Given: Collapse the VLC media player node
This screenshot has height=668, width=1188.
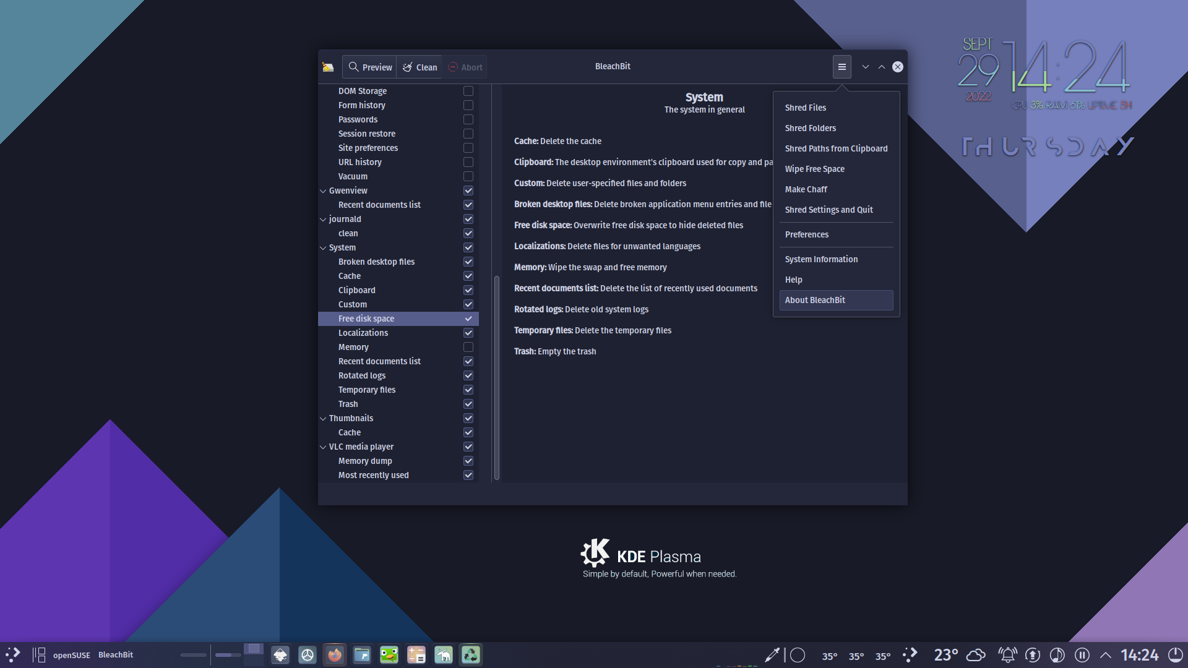Looking at the screenshot, I should tap(322, 447).
